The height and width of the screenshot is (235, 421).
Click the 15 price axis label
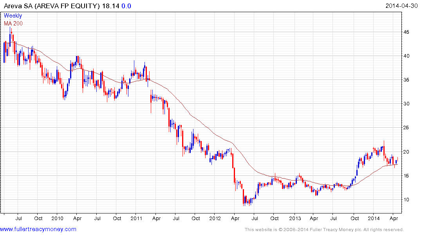coord(407,176)
